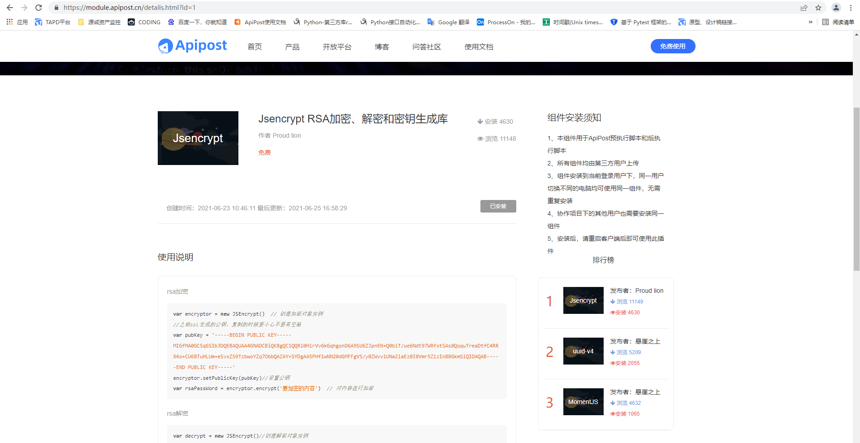
Task: Reload the current page
Action: coord(39,8)
